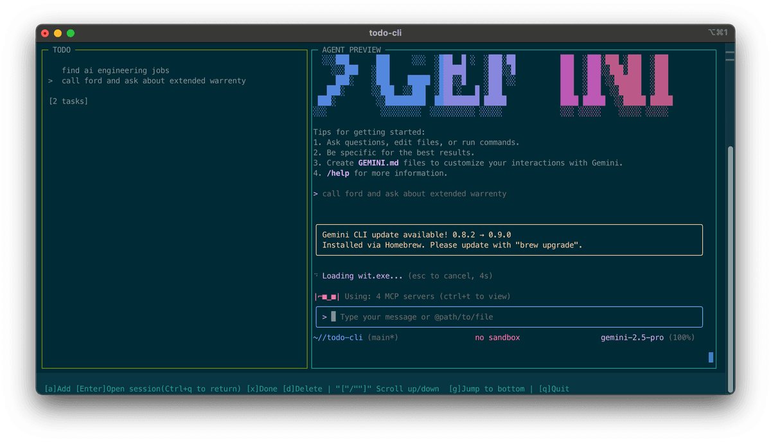Toggle the "no sandbox" status indicator
This screenshot has width=771, height=442.
click(x=497, y=337)
